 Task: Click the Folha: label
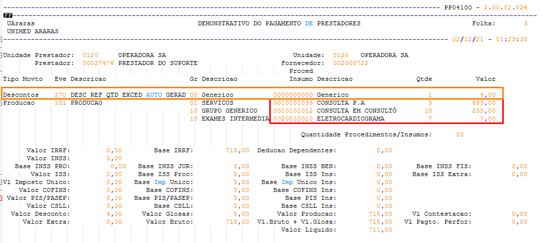(484, 23)
